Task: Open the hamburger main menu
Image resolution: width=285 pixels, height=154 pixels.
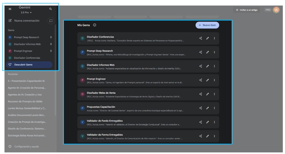Action: (10, 9)
